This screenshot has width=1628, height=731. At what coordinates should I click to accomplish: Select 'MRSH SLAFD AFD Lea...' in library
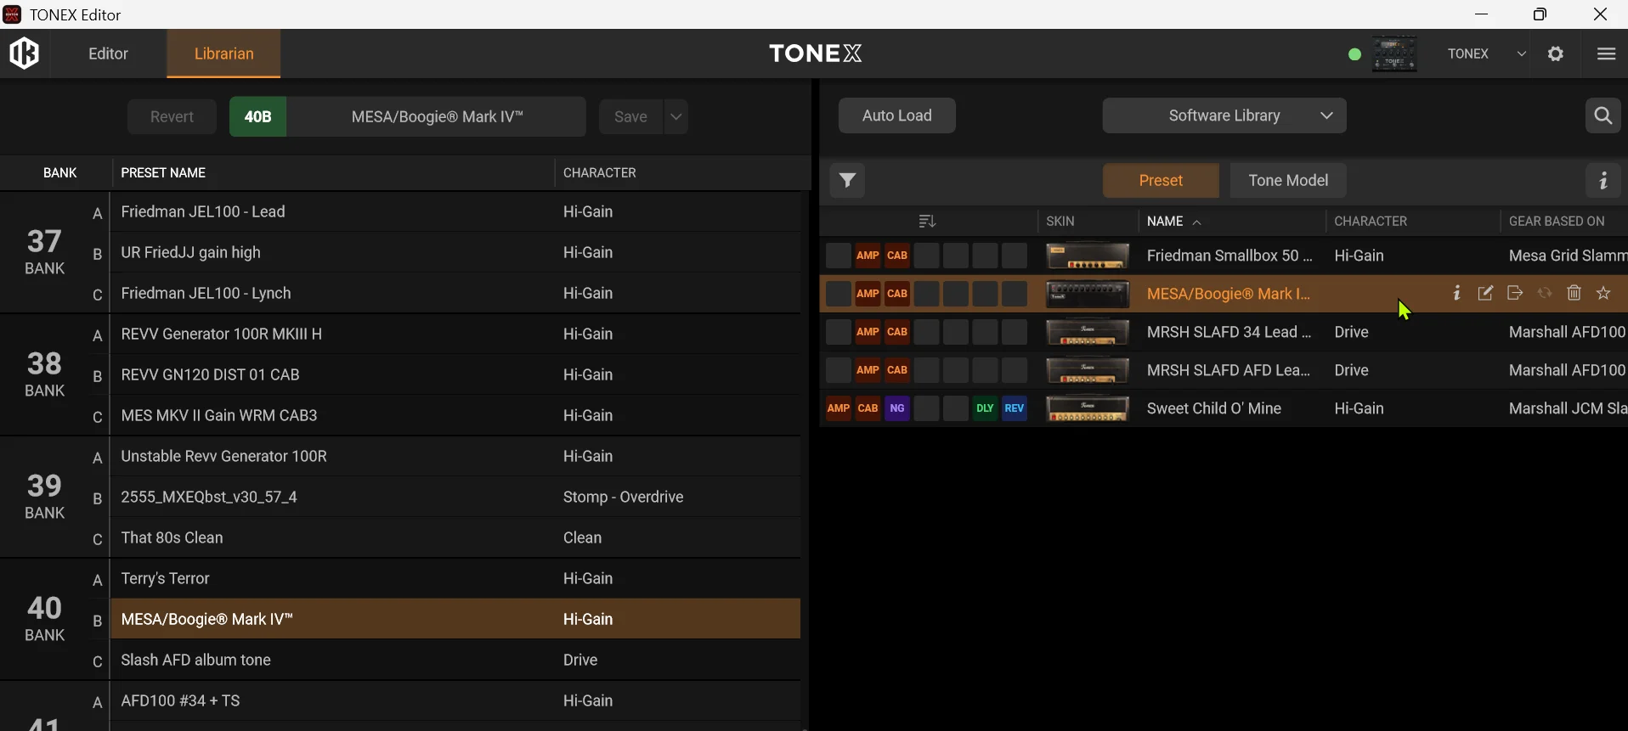click(x=1224, y=371)
